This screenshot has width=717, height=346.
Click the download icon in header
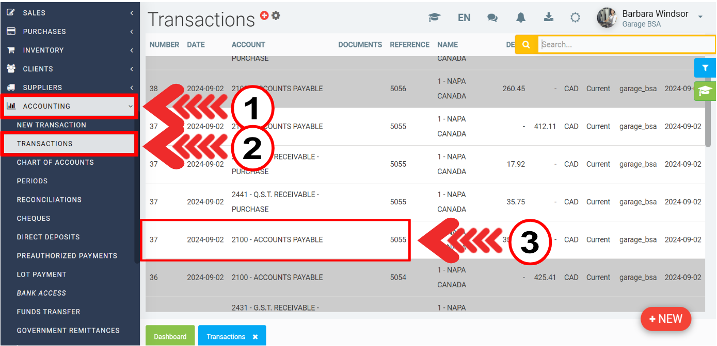(549, 18)
